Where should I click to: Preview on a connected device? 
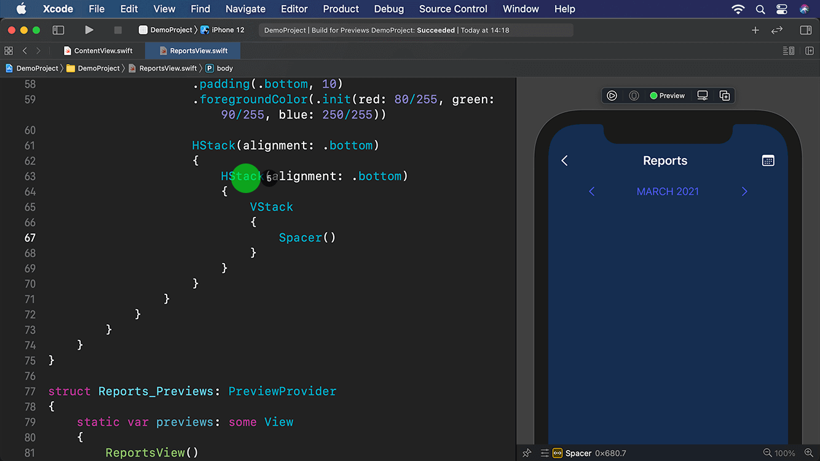634,96
